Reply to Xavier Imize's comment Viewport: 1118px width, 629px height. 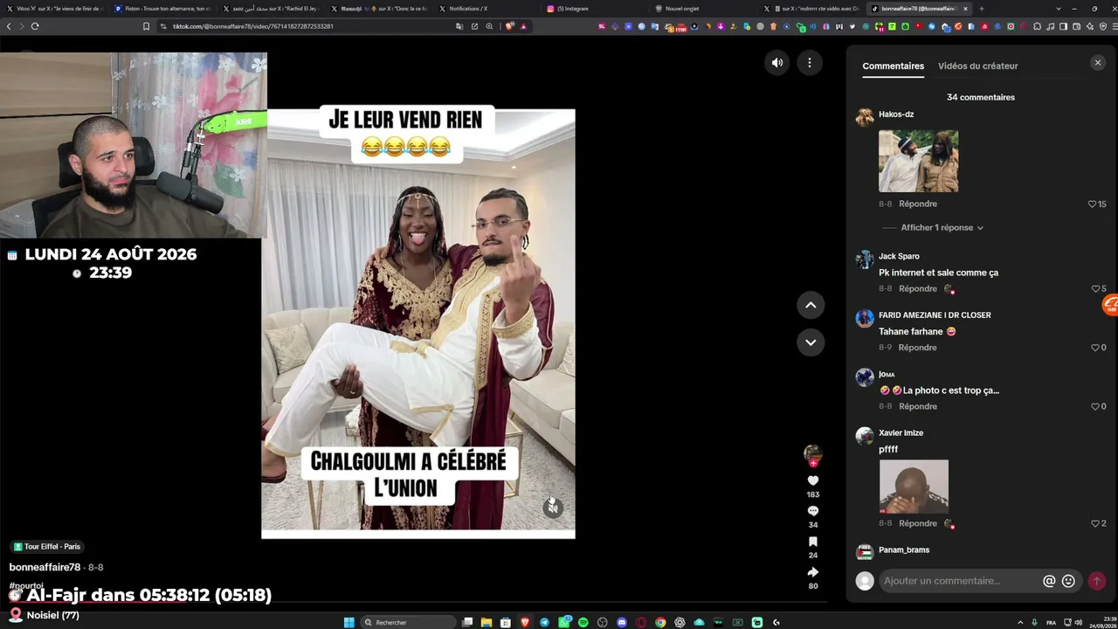pos(917,524)
